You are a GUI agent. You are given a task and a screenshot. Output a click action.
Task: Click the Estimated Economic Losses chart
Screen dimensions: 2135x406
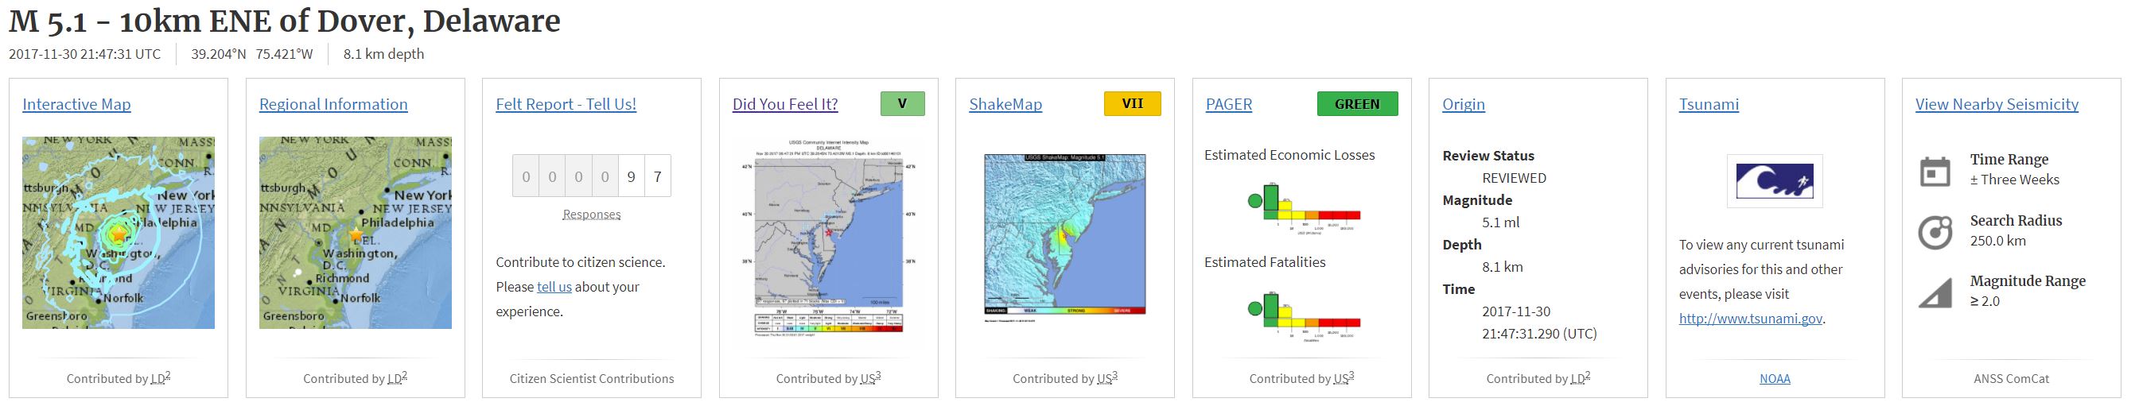1303,207
